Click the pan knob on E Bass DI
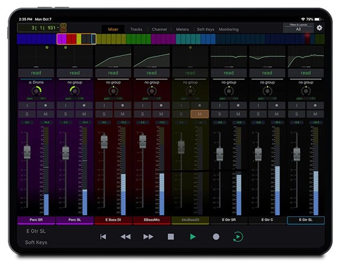 click(x=113, y=91)
